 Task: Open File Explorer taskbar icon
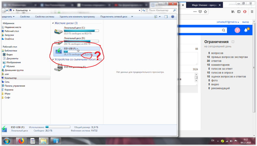click(43, 141)
